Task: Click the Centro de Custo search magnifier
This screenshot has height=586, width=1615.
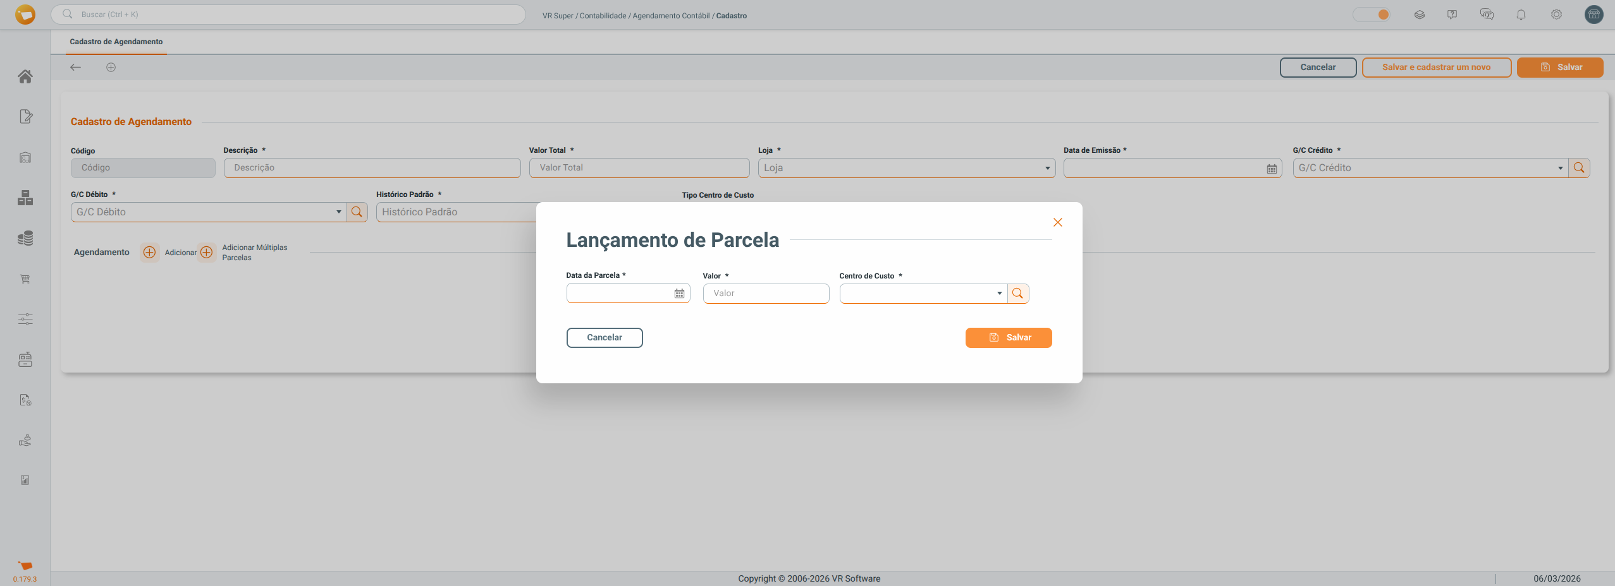Action: [1017, 294]
